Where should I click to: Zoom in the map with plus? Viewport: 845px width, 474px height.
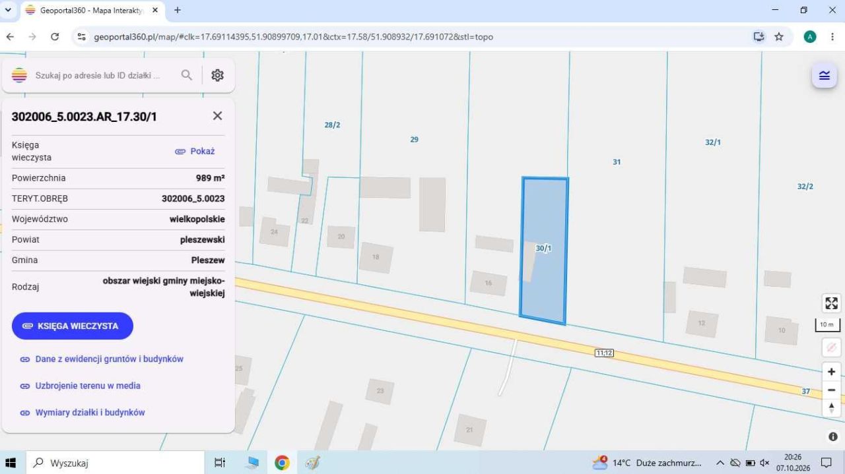(x=831, y=372)
